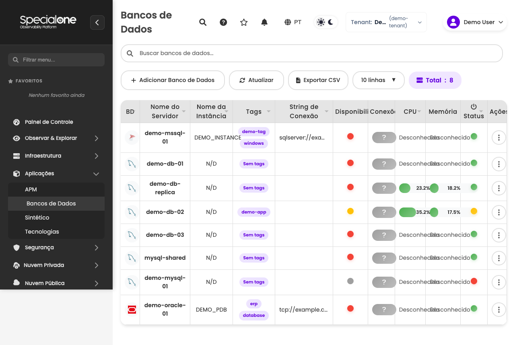The height and width of the screenshot is (345, 515).
Task: Open notifications bell icon
Action: 264,22
